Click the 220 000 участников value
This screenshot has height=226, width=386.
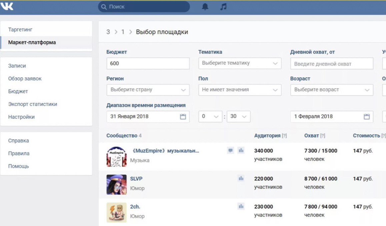tap(268, 183)
